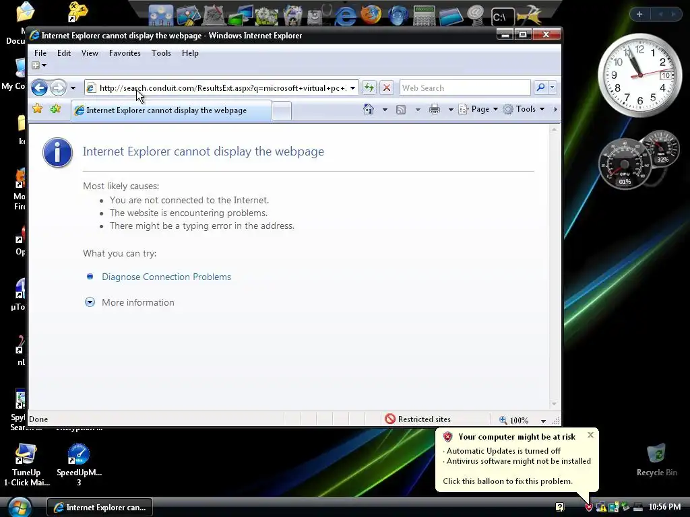Expand the toolbar overflow chevron
The width and height of the screenshot is (690, 517).
tap(555, 110)
